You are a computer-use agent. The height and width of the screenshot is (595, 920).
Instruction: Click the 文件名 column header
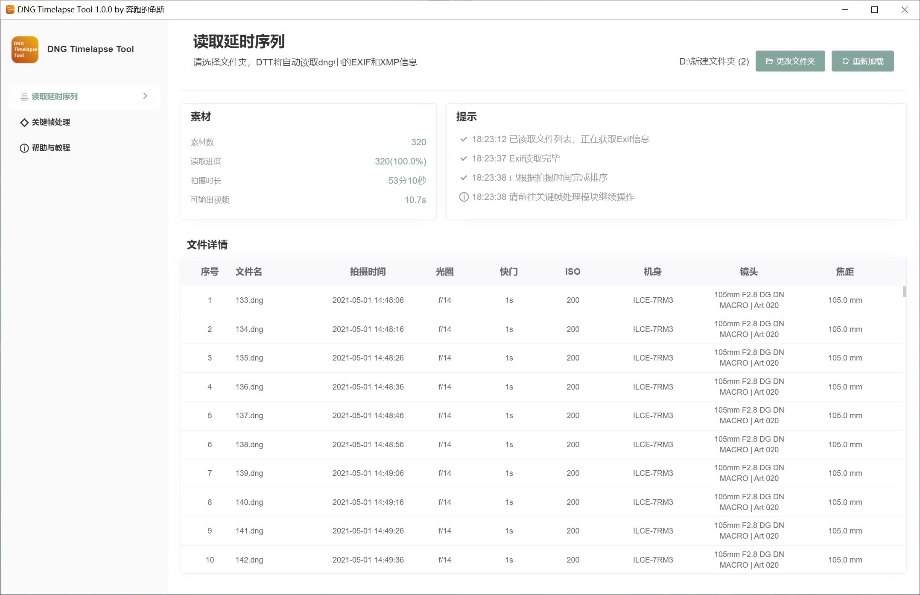248,272
